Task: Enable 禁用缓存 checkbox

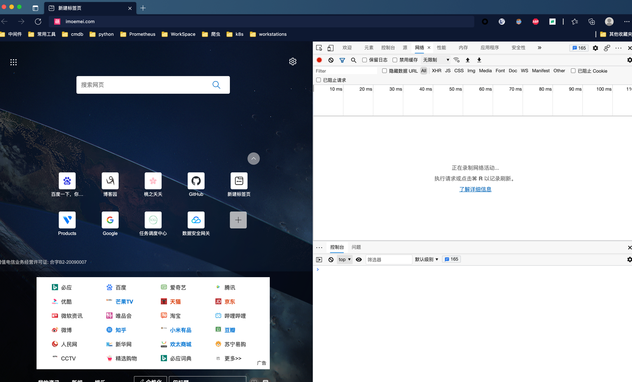Action: click(x=395, y=60)
